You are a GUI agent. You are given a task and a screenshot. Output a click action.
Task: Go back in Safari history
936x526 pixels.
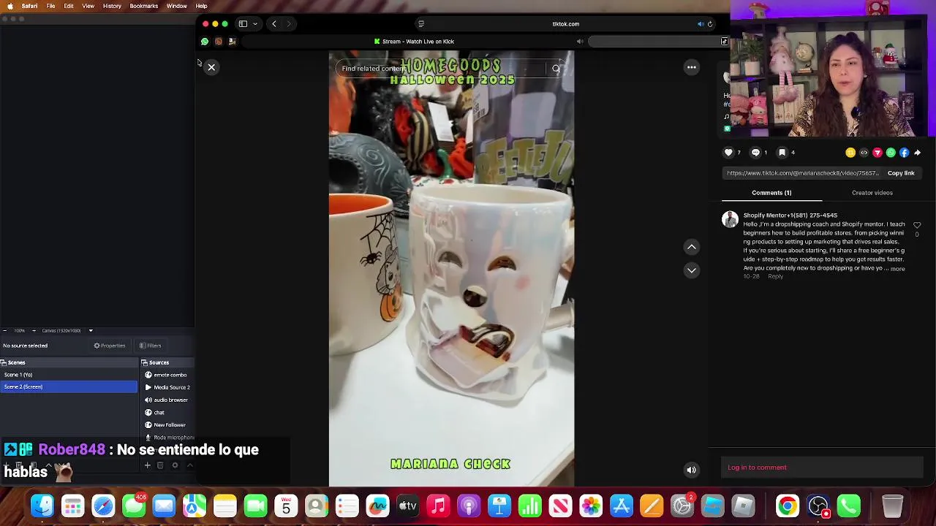pyautogui.click(x=274, y=24)
